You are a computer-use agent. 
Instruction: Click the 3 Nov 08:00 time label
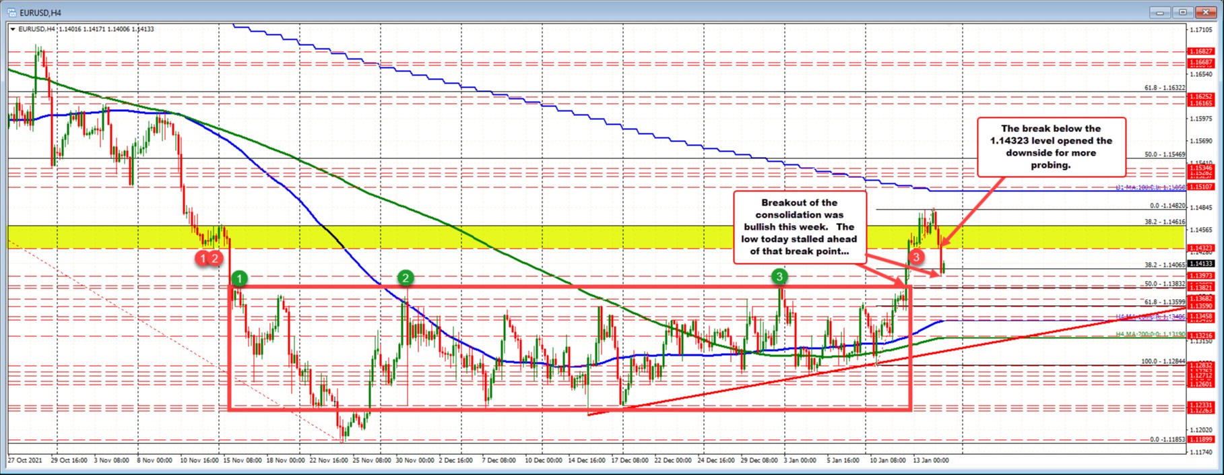[x=111, y=460]
